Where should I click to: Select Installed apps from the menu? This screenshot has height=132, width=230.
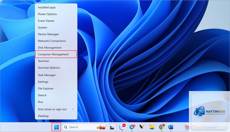click(56, 8)
